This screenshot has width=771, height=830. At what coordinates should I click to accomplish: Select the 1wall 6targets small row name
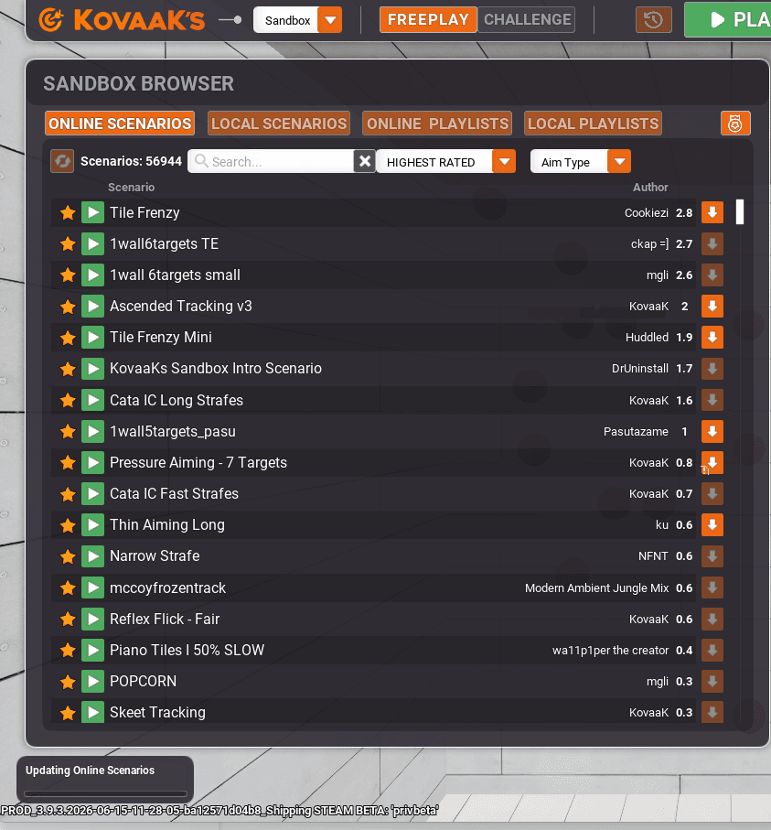(176, 275)
